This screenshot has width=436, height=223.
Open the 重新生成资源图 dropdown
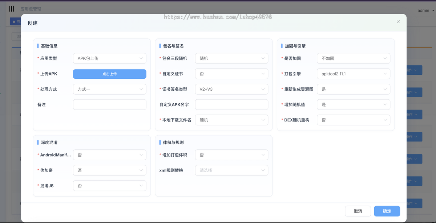pos(354,89)
